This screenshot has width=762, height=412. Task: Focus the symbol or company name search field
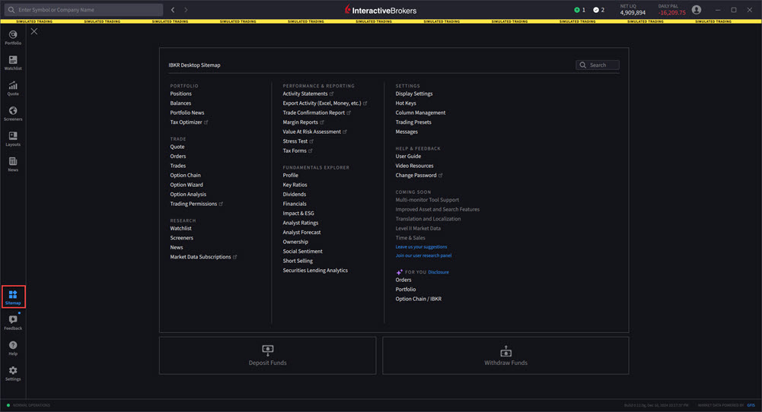[x=84, y=10]
